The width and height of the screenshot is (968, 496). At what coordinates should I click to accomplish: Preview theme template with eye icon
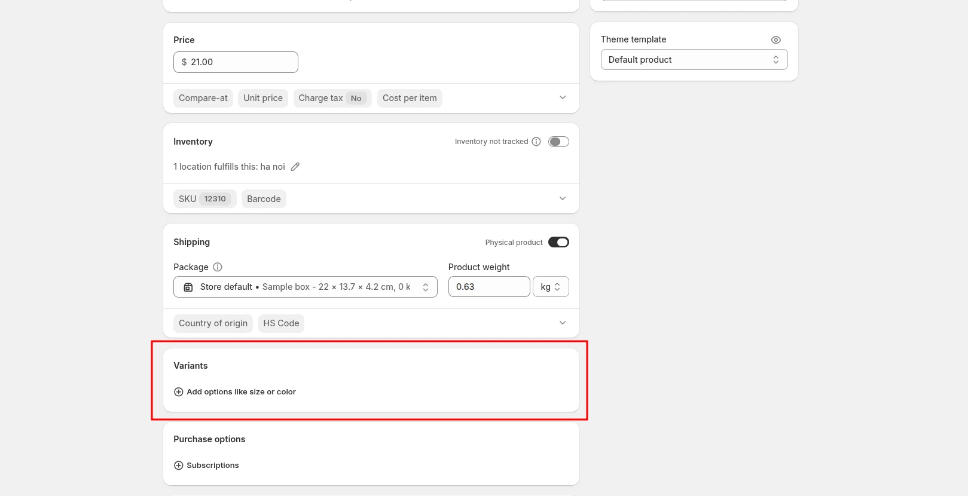(x=776, y=40)
